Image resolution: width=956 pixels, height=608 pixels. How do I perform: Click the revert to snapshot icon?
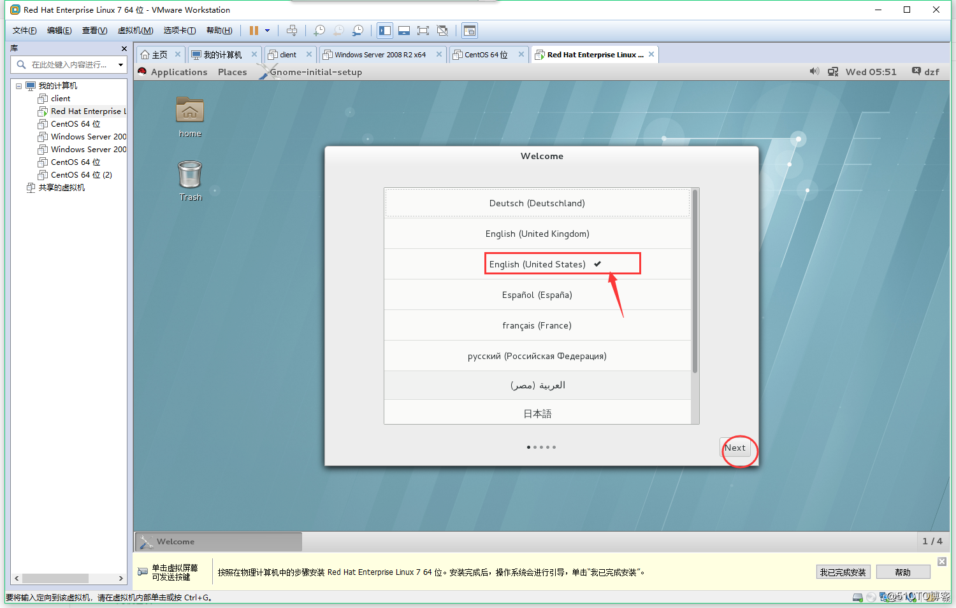click(338, 31)
